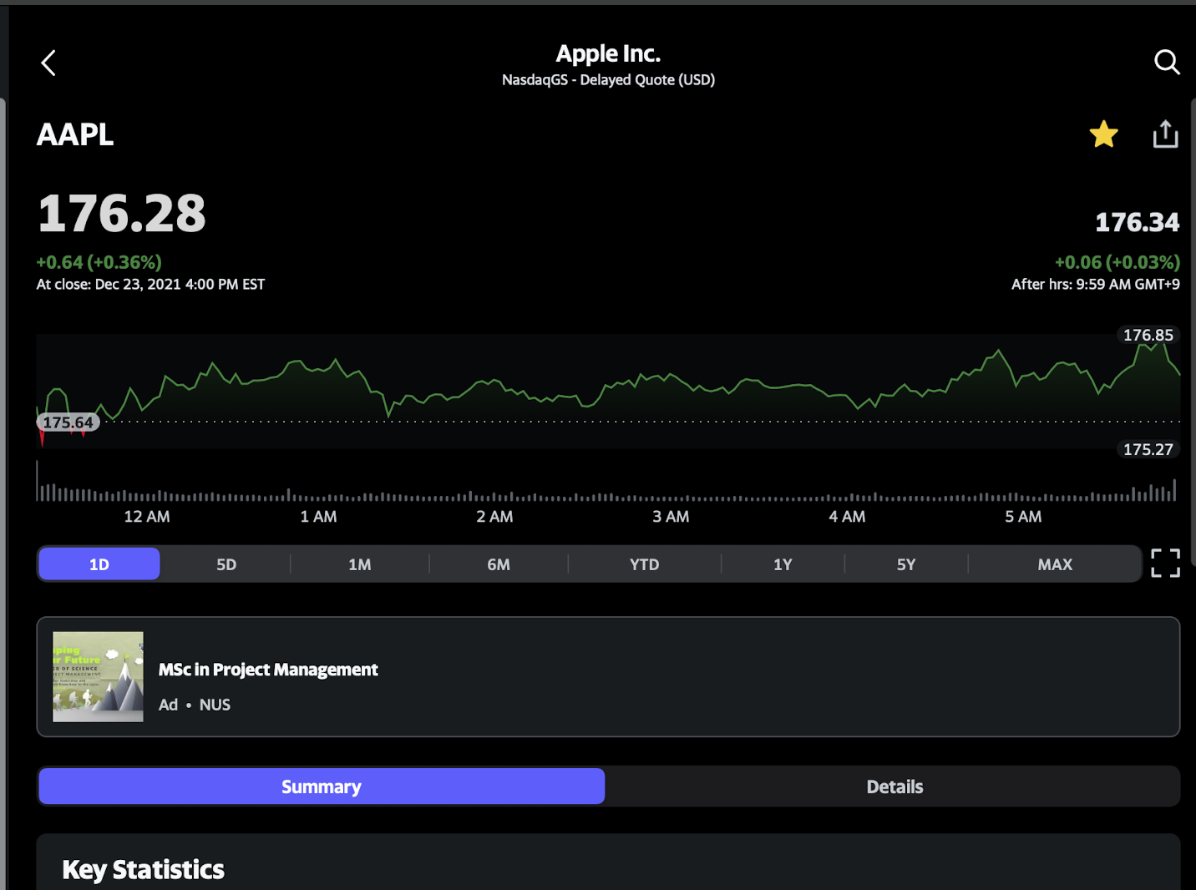Click the 1 AM axis label
This screenshot has height=890, width=1196.
click(318, 517)
